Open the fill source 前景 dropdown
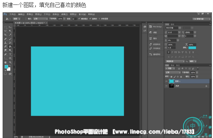Screen dimensions: 213x138 pos(16,19)
